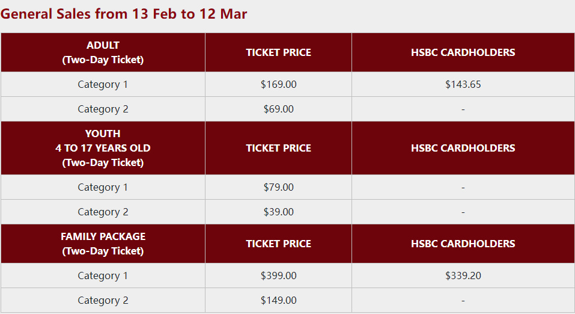Click Category 1 under the ADULT section

click(x=103, y=85)
